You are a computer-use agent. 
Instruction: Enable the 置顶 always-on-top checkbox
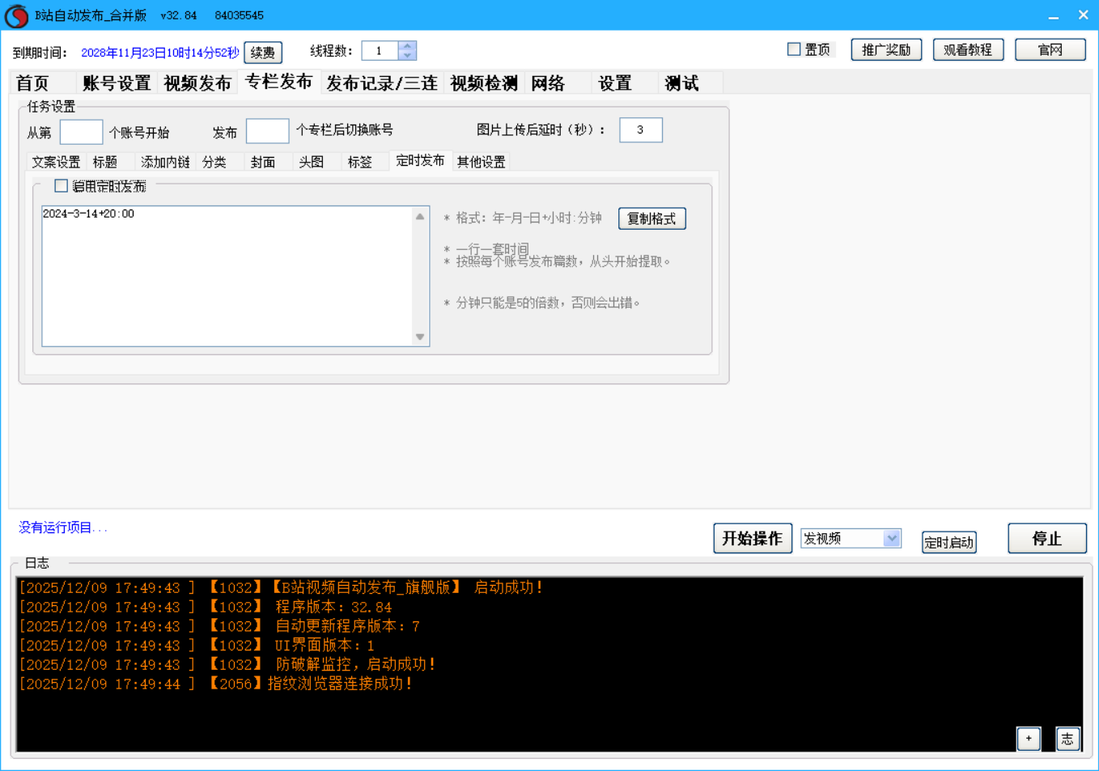(794, 49)
